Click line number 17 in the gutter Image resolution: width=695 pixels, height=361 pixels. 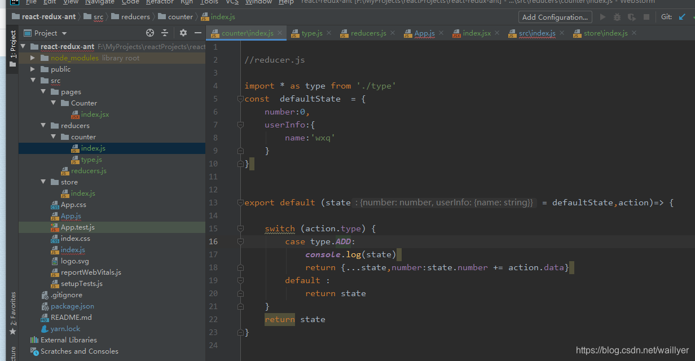[213, 254]
